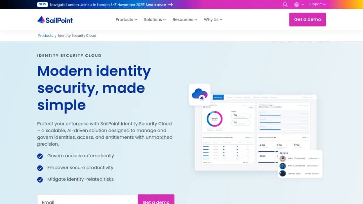
Task: Open language selector chevron beside globe
Action: tap(302, 5)
